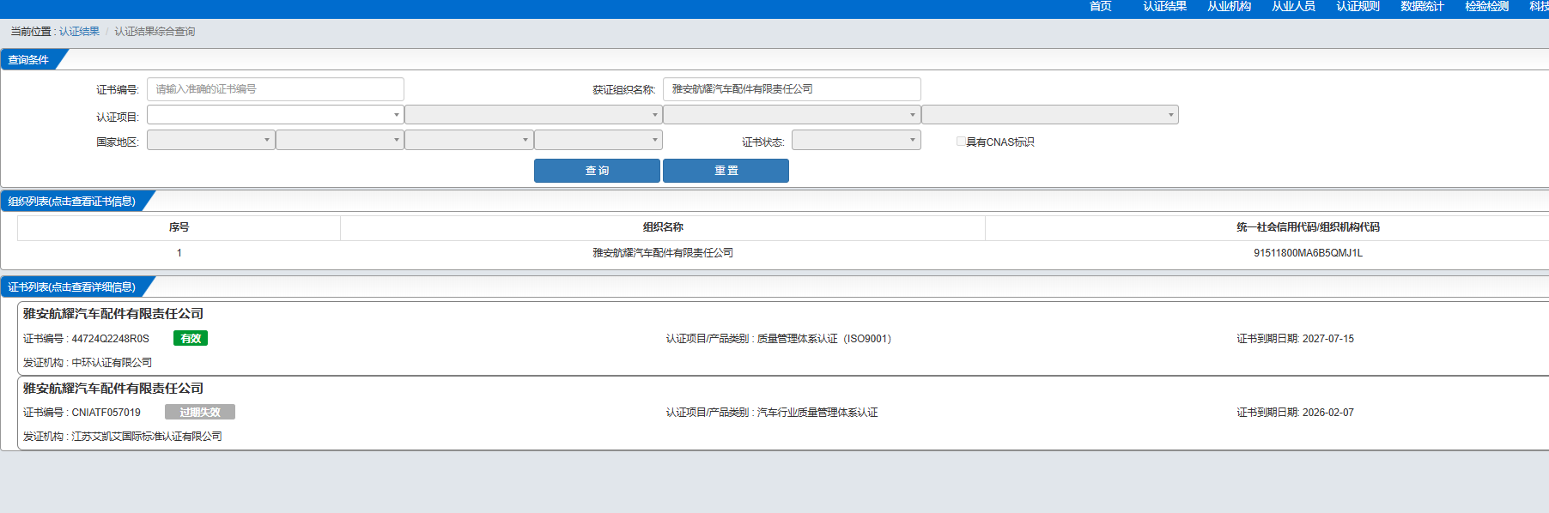
Task: Click issuer 江苏艾凯艾国际标准认证有限公司
Action: coord(147,437)
